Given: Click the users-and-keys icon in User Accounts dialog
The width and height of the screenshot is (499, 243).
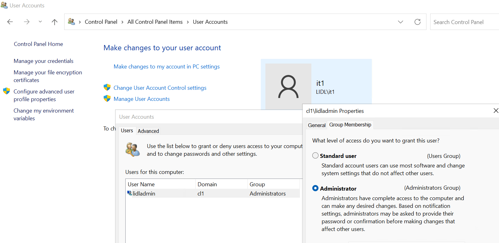Looking at the screenshot, I should tap(133, 150).
